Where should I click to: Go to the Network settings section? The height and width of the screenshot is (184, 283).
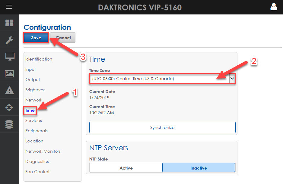pyautogui.click(x=34, y=100)
